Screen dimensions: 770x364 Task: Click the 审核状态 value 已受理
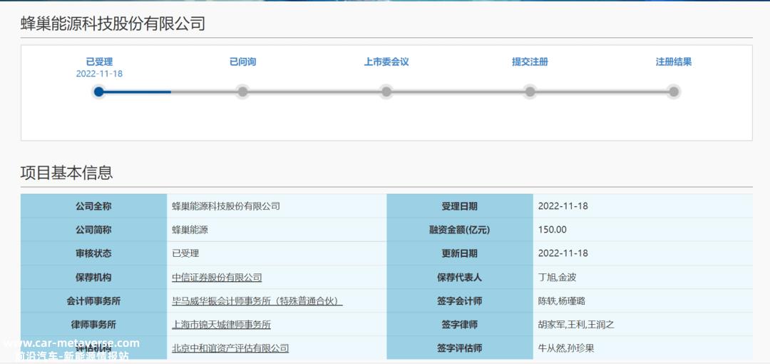[185, 253]
